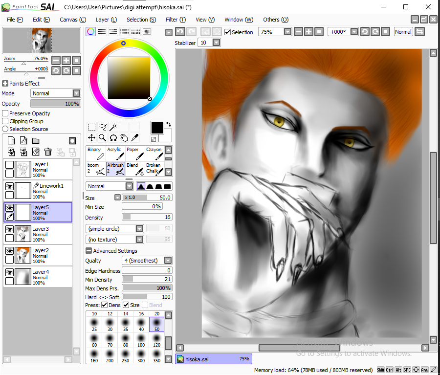This screenshot has width=440, height=375.
Task: Open the rotation angle +000° dropdown
Action: coord(354,32)
